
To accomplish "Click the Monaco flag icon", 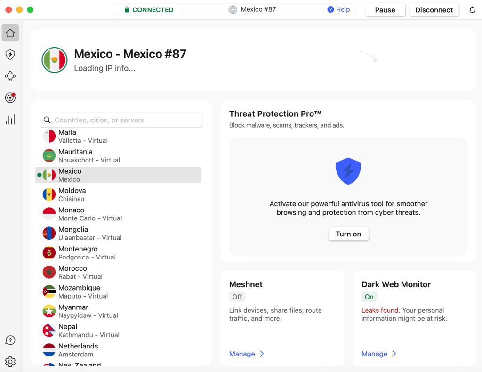I will click(x=49, y=214).
